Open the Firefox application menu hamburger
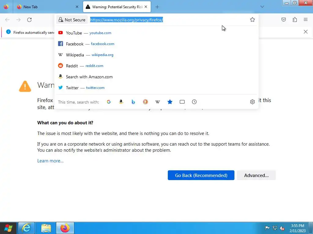Image resolution: width=313 pixels, height=234 pixels. tap(306, 19)
